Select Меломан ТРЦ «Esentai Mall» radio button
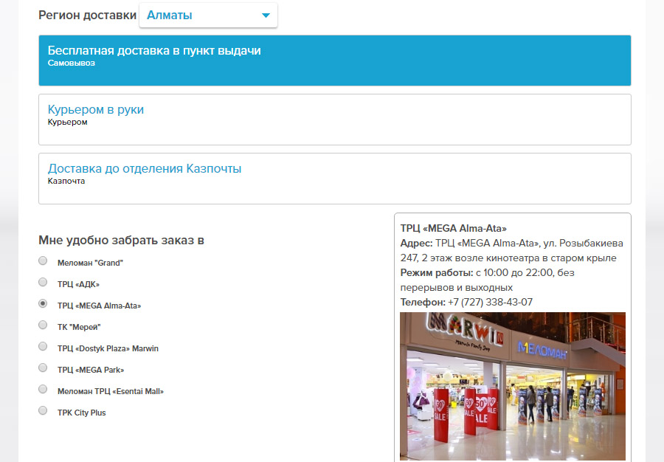This screenshot has height=462, width=664. 43,389
